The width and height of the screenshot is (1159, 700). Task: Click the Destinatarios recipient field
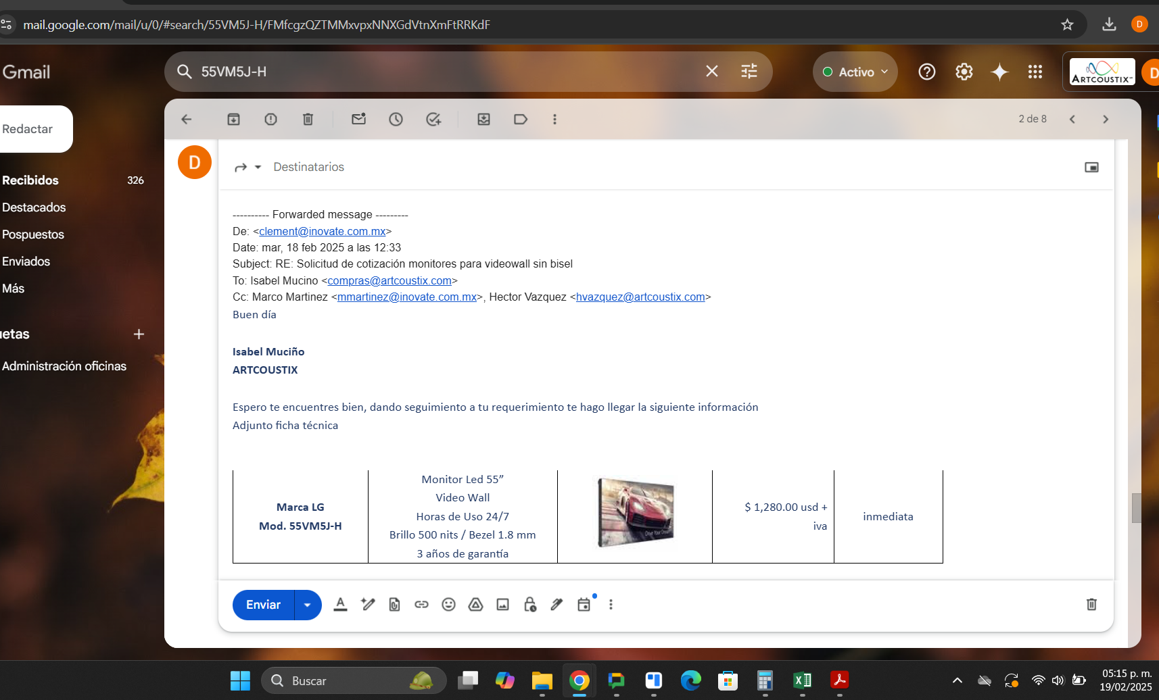308,167
